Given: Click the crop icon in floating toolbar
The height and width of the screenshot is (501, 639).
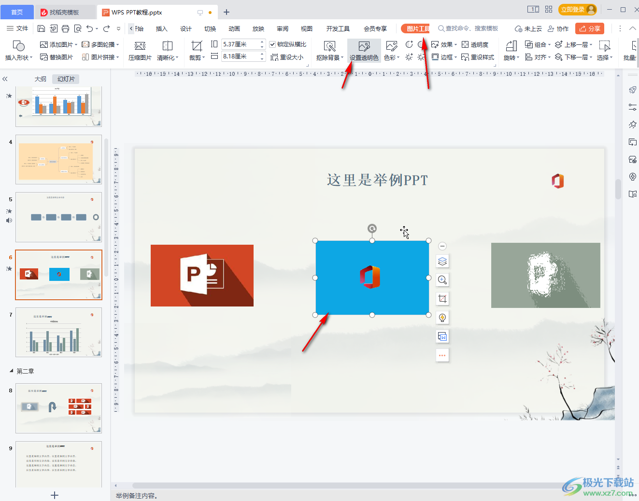Looking at the screenshot, I should [x=442, y=299].
